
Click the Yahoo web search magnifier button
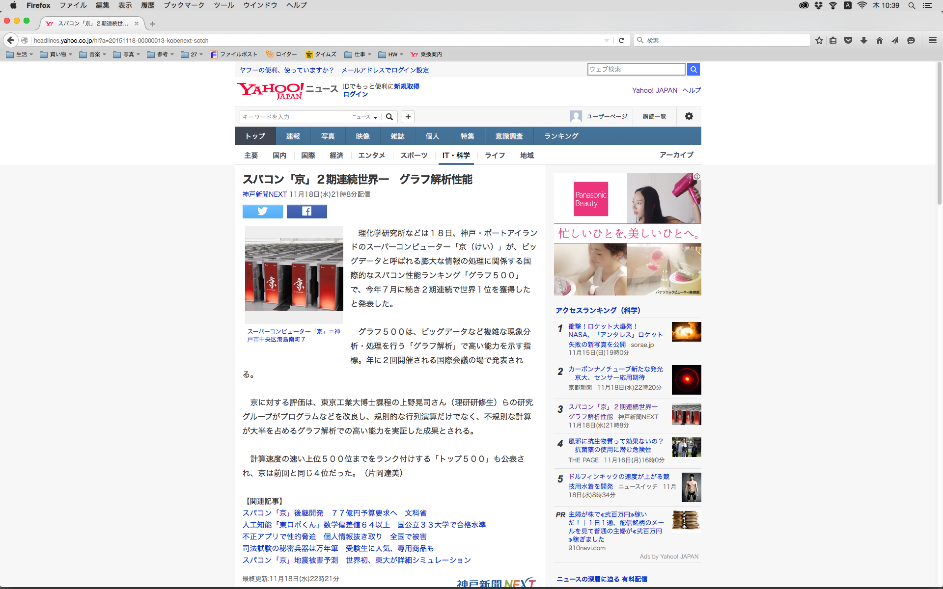tap(693, 70)
